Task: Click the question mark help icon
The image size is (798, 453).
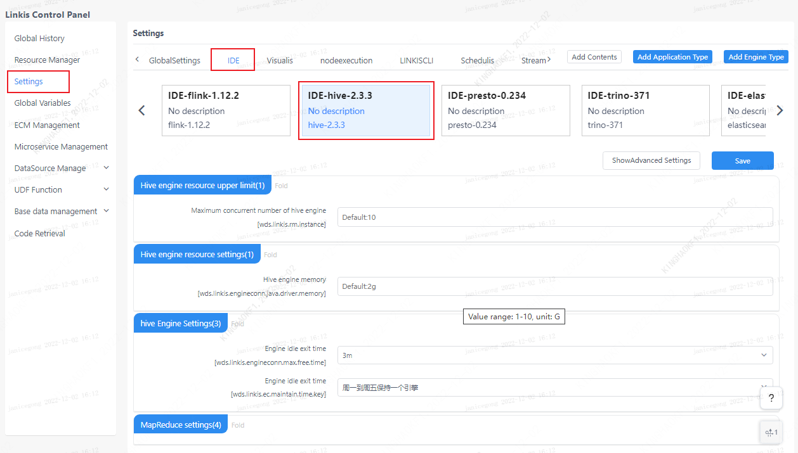Action: [771, 398]
